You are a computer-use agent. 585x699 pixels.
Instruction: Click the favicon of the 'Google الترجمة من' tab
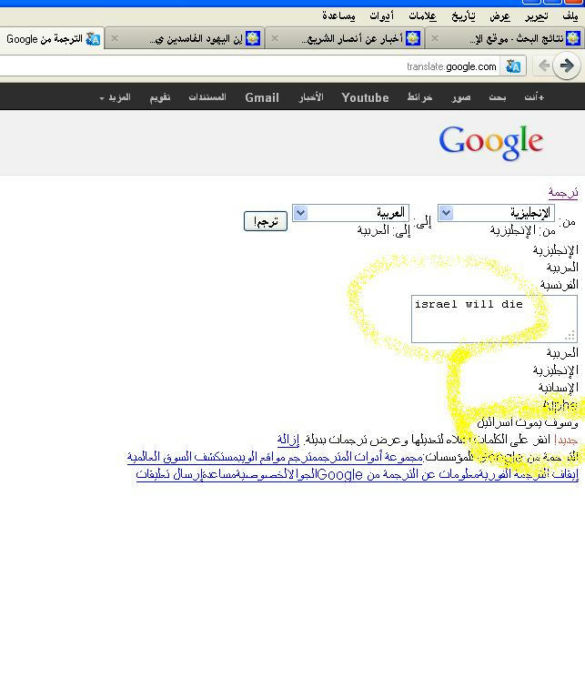click(93, 39)
